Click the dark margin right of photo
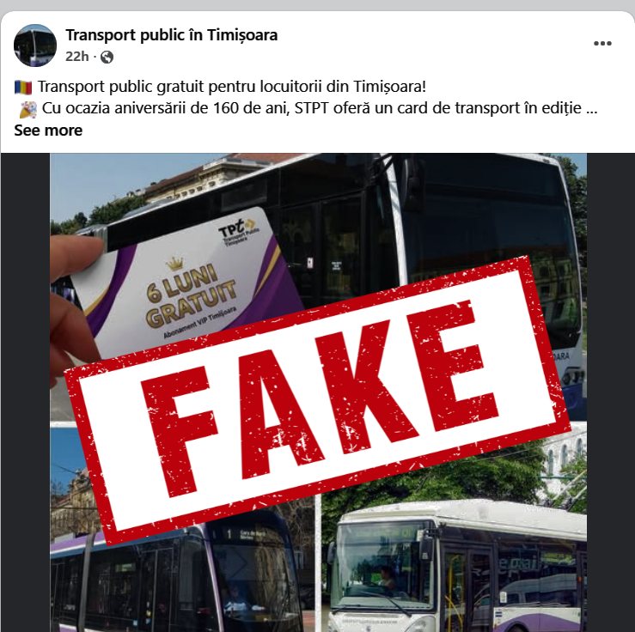 (x=611, y=392)
